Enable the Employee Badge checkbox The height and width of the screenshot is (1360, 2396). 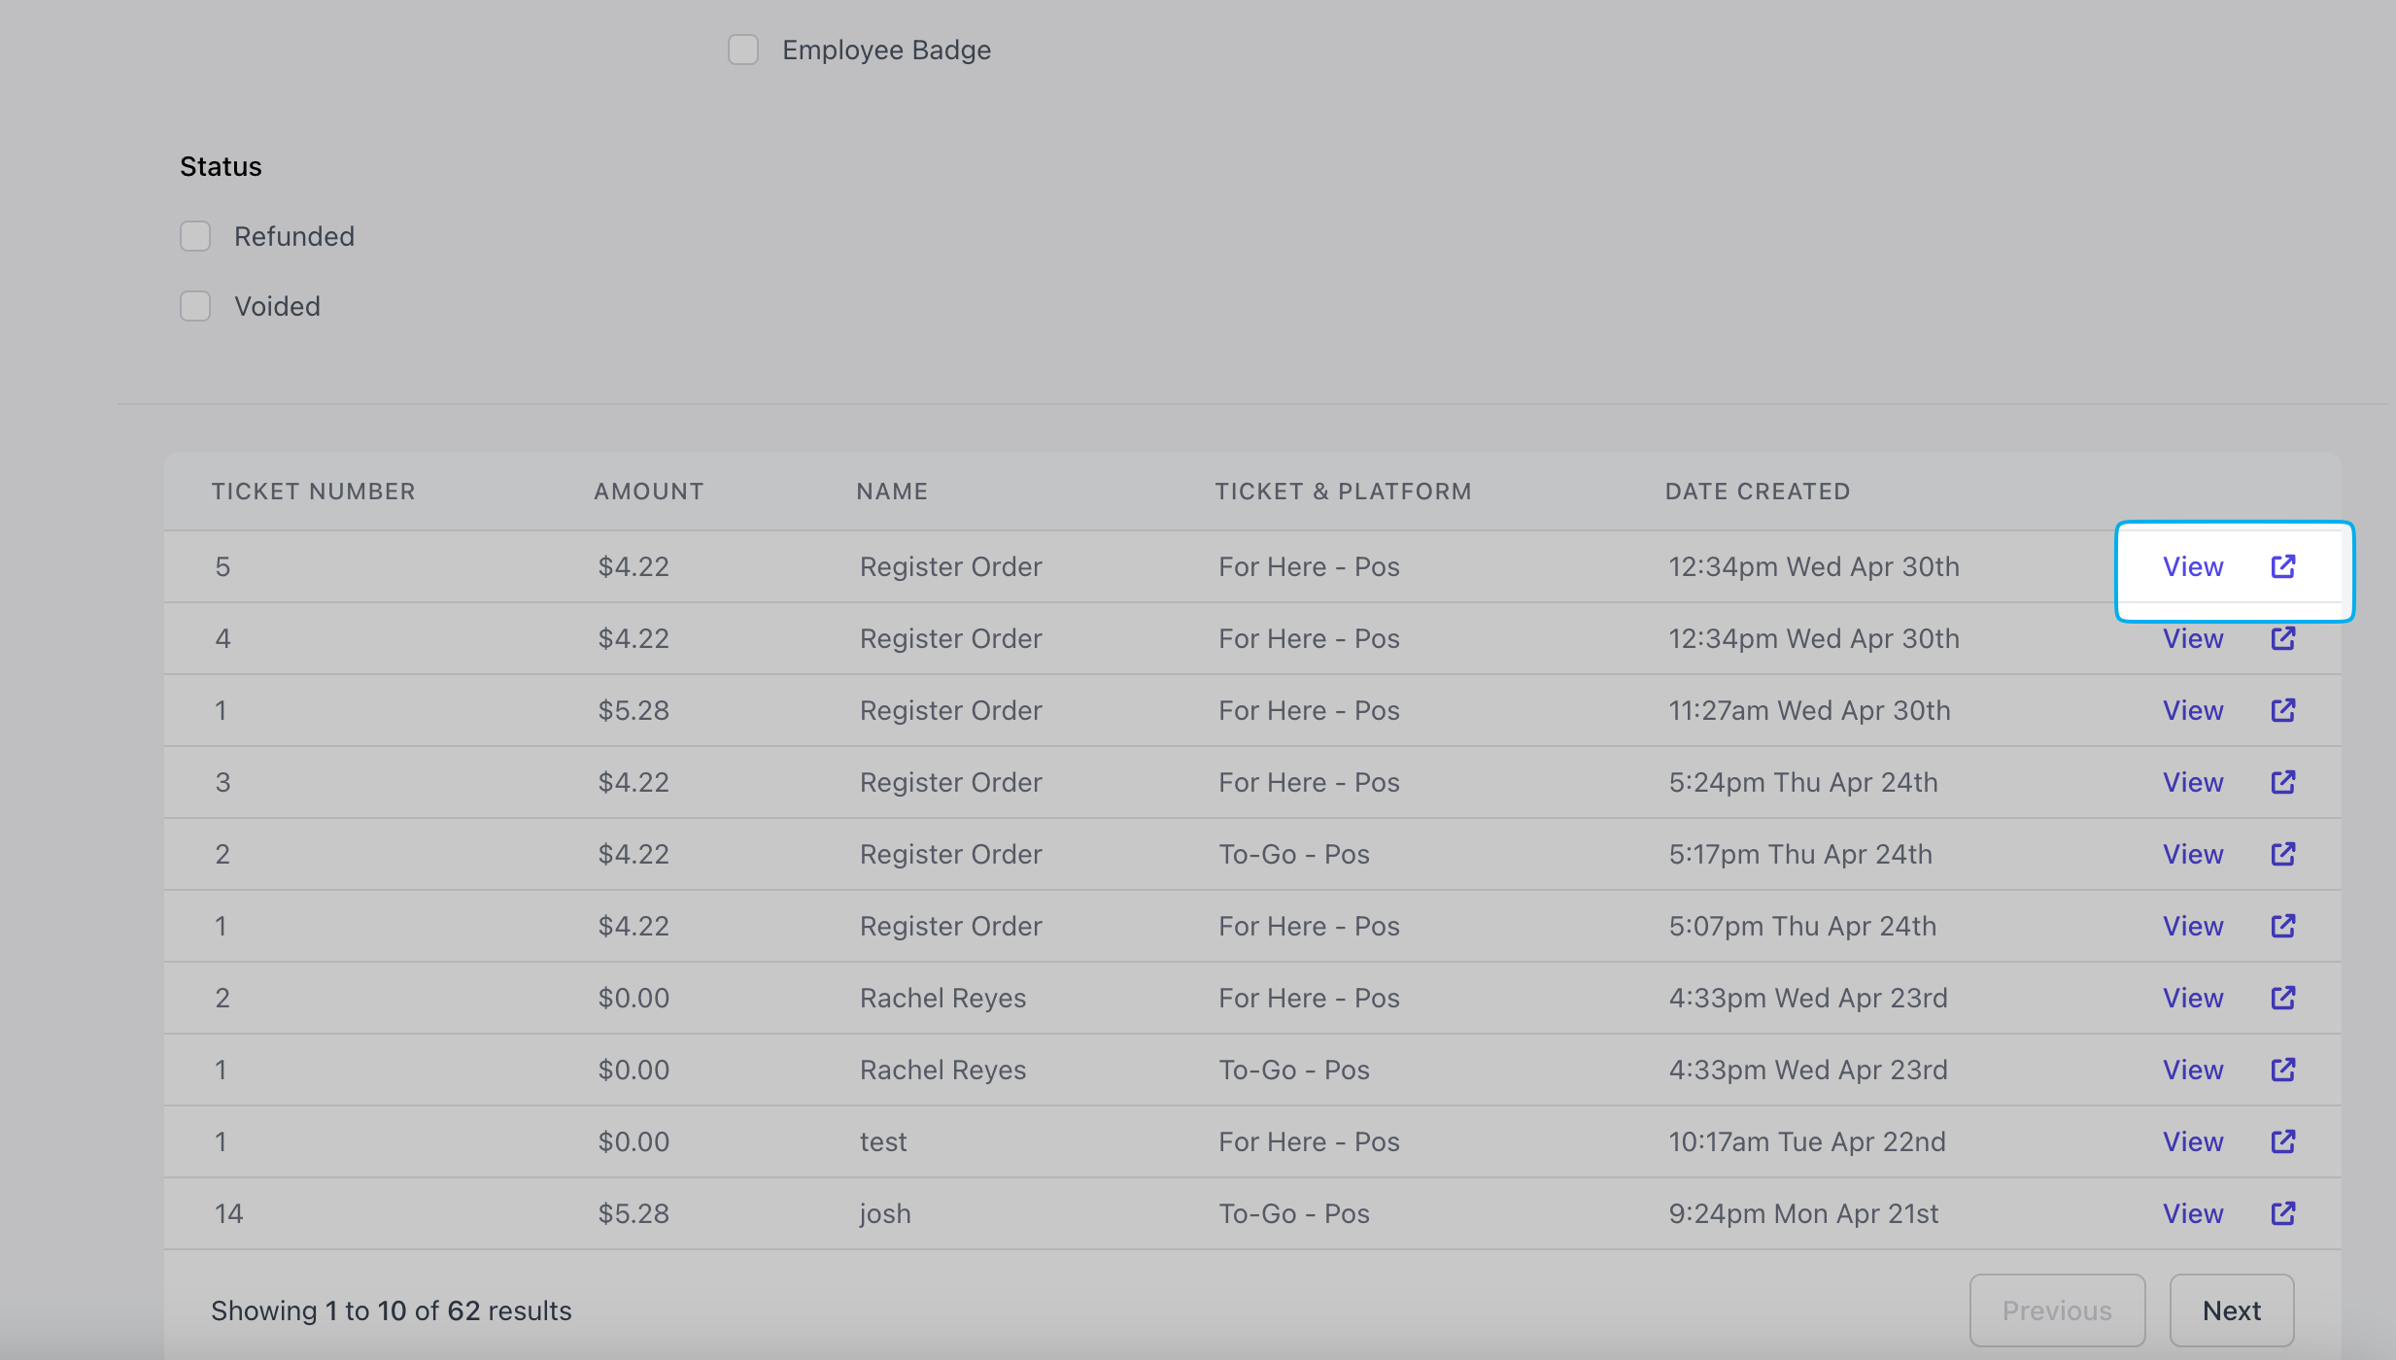click(x=743, y=50)
